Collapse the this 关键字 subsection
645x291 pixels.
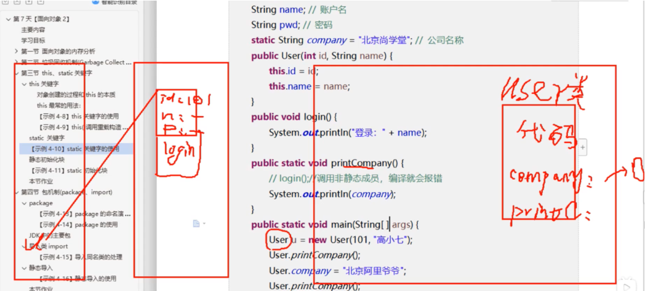tap(24, 84)
